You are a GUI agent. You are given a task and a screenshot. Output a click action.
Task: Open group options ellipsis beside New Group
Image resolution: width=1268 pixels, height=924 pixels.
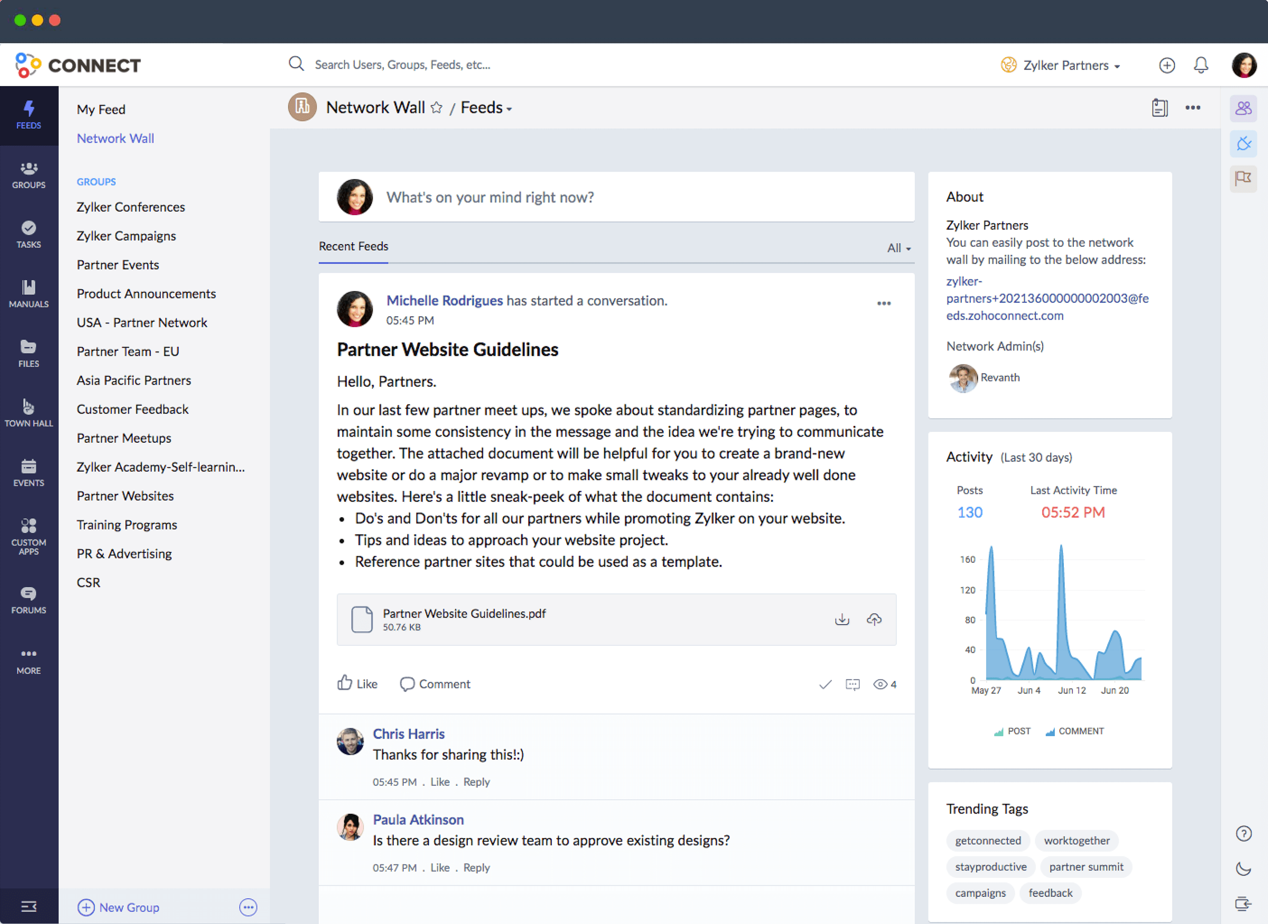[248, 907]
